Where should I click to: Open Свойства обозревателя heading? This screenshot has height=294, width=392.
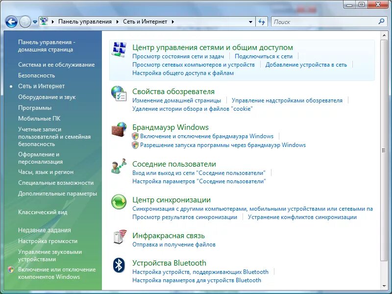pyautogui.click(x=173, y=92)
